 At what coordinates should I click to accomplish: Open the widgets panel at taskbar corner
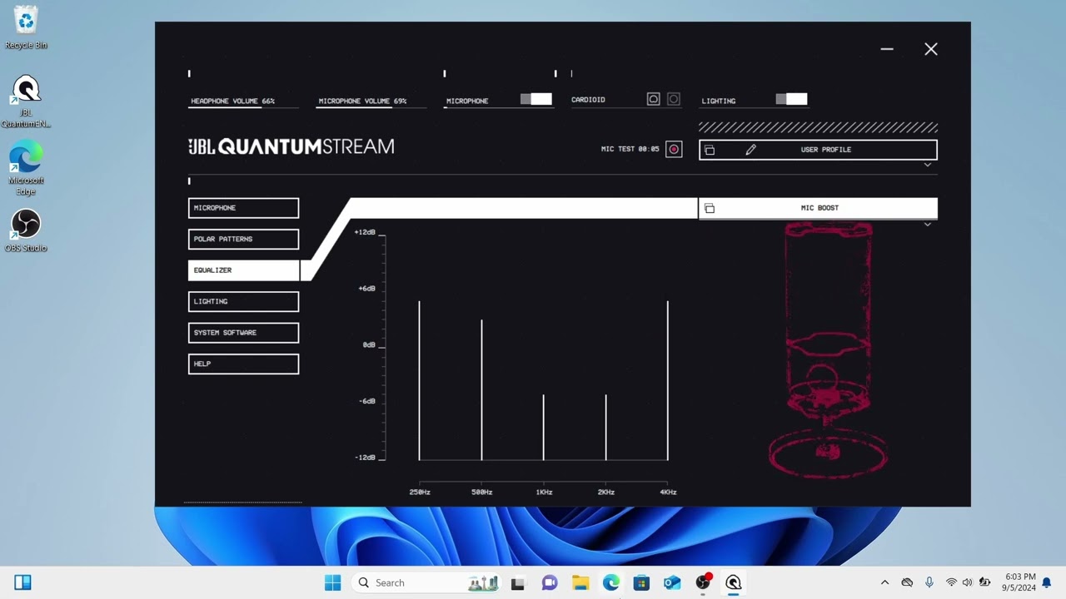tap(22, 582)
